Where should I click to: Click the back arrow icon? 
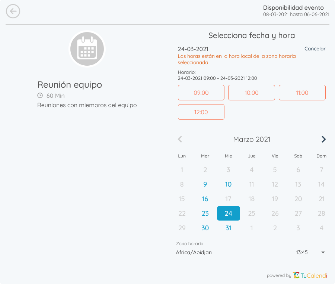tap(13, 12)
